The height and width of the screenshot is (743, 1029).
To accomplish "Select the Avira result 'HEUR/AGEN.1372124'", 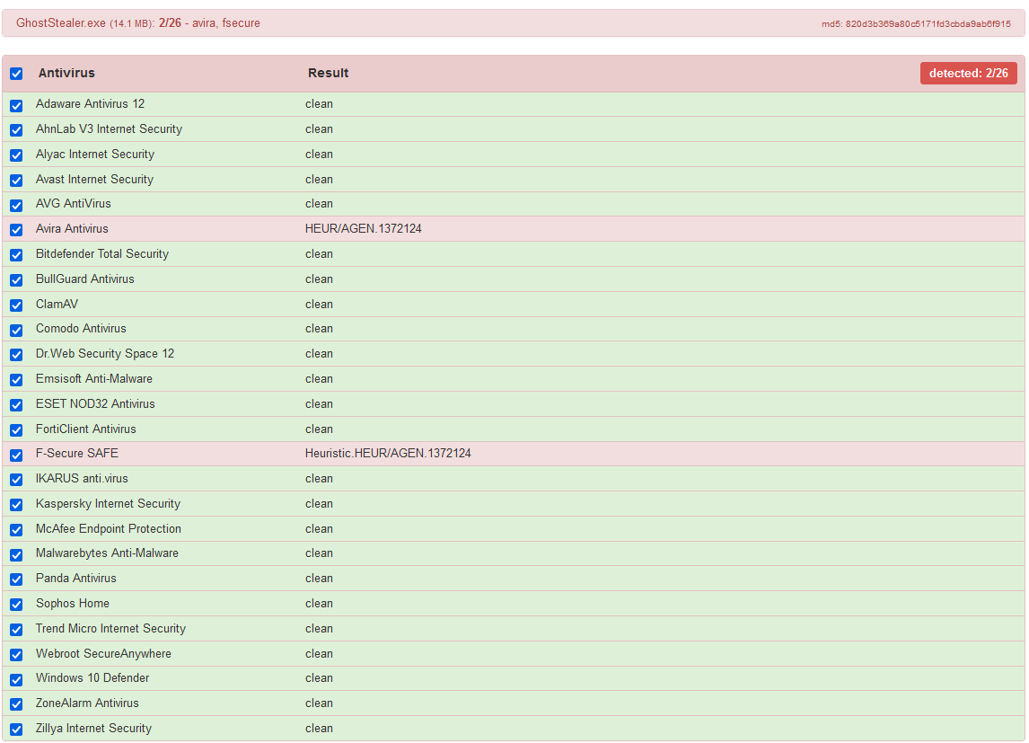I will (x=363, y=228).
